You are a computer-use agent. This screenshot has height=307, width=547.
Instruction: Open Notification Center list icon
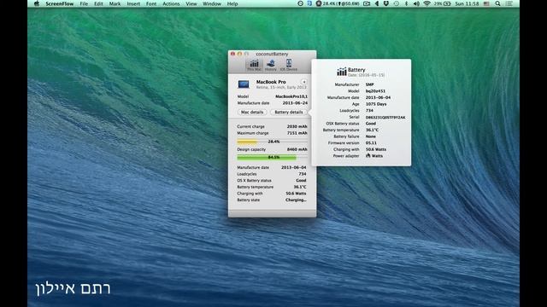click(x=509, y=3)
